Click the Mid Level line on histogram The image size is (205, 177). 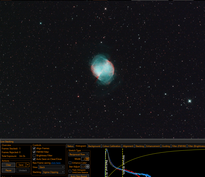point(123,163)
